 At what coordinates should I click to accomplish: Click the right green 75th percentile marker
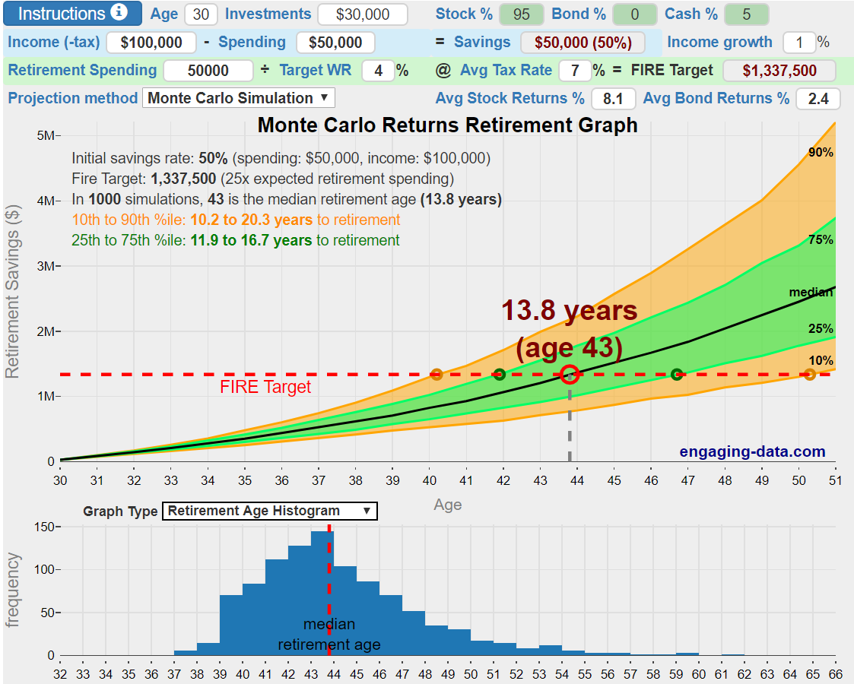pos(677,375)
